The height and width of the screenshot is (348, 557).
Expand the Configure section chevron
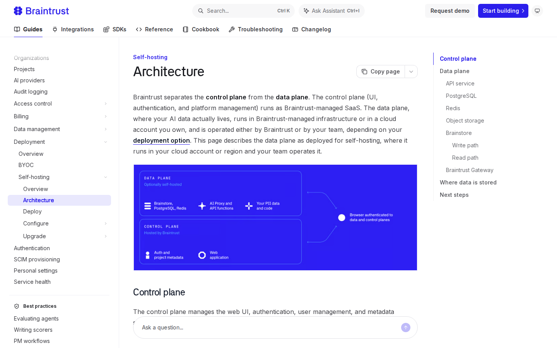click(106, 223)
